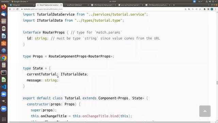This screenshot has height=123, width=218.
Task: Click the browser forward arrow
Action: tap(14, 9)
